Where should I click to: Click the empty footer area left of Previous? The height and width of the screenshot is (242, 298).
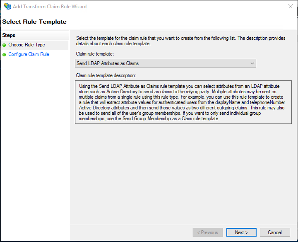128,232
